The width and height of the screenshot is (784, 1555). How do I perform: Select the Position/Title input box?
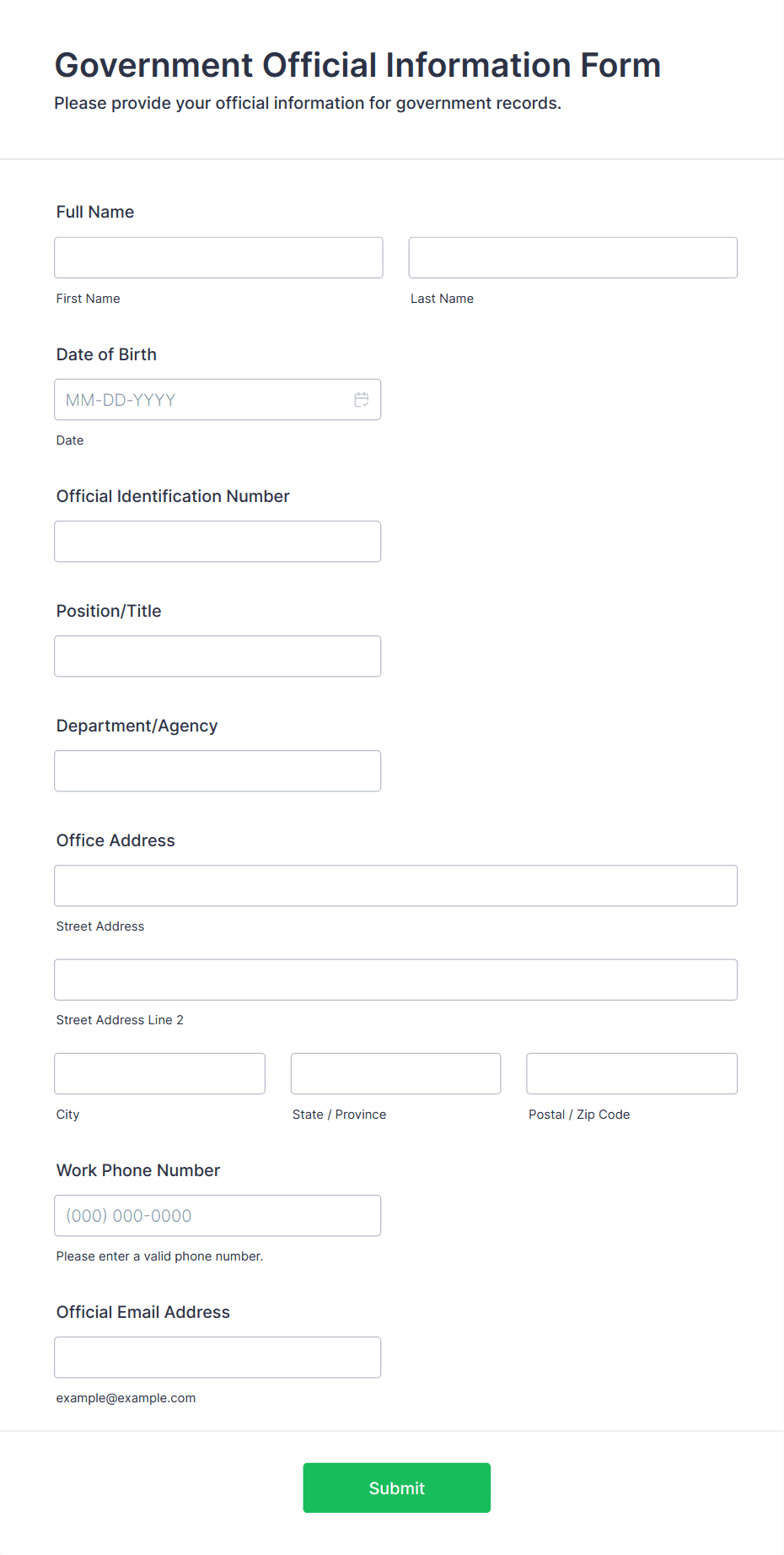tap(217, 656)
